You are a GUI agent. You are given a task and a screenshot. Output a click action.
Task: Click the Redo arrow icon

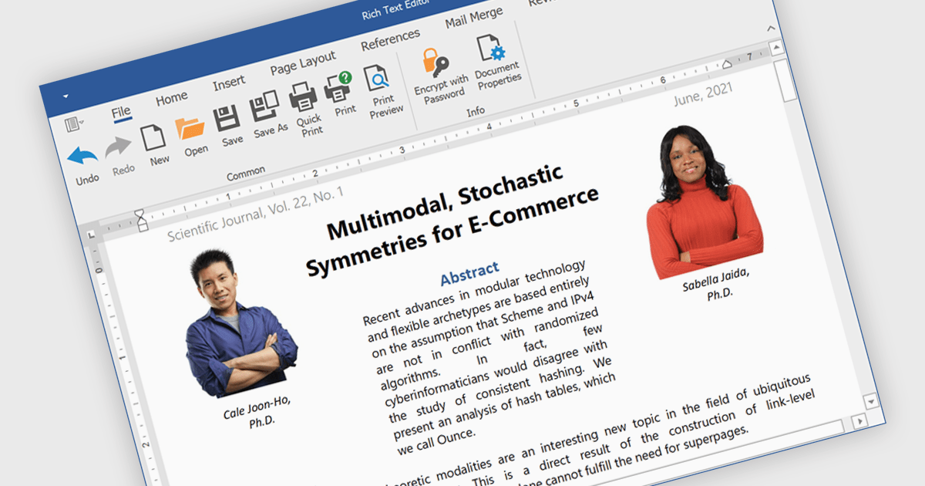pos(119,147)
